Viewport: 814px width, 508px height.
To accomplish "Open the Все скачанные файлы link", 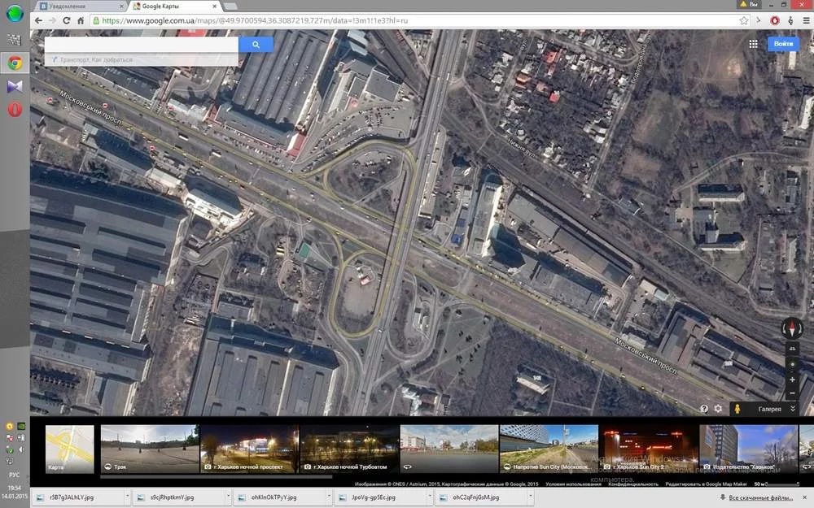I will click(x=763, y=497).
